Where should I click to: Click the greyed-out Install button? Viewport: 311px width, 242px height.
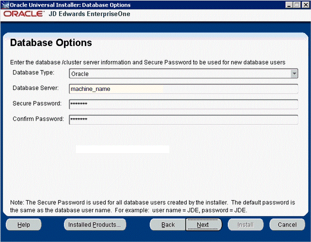[x=245, y=225]
